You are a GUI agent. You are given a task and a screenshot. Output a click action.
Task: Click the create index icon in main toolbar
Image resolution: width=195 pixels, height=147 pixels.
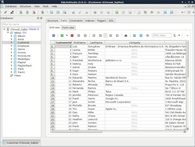point(73,12)
